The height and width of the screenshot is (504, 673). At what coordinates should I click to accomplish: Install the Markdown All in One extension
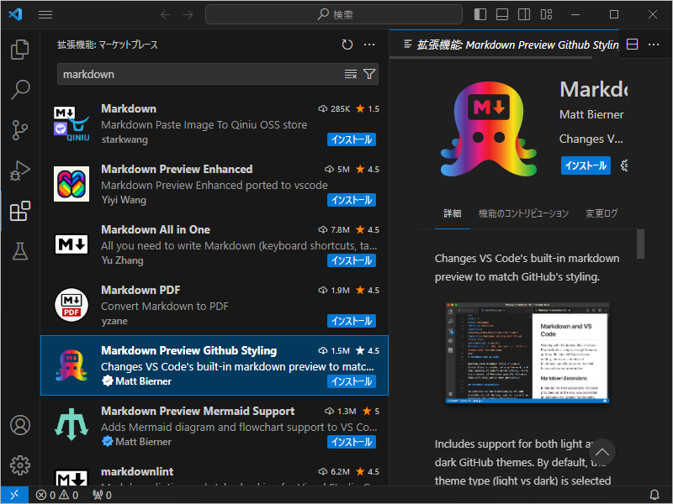[352, 260]
